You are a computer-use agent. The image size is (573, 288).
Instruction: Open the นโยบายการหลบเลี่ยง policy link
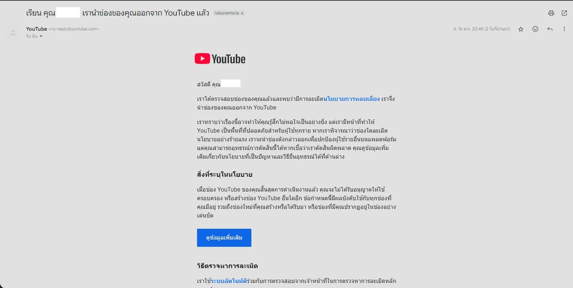[351, 99]
